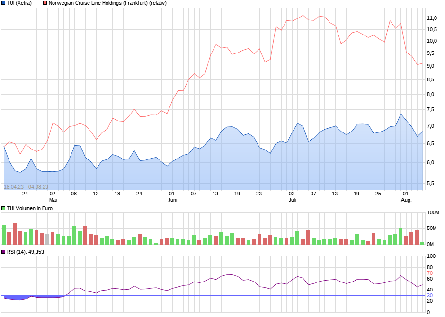
Task: Click the 9,5 price axis label
Action: (x=430, y=53)
